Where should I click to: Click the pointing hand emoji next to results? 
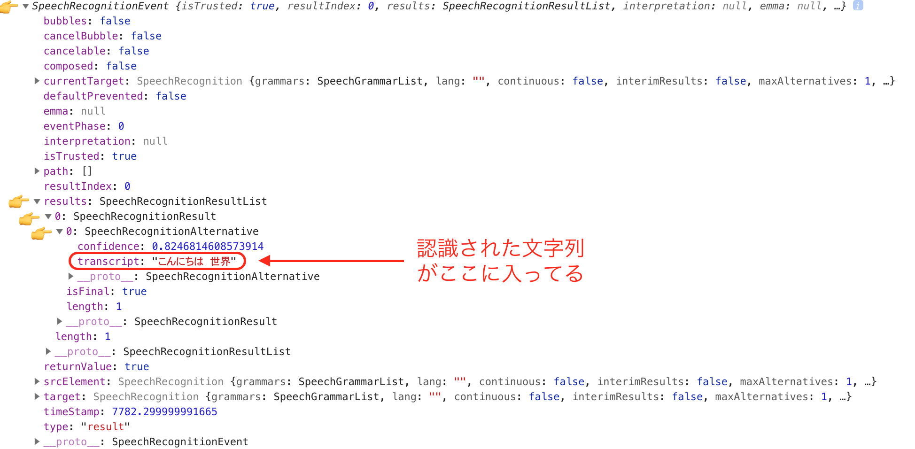click(19, 201)
